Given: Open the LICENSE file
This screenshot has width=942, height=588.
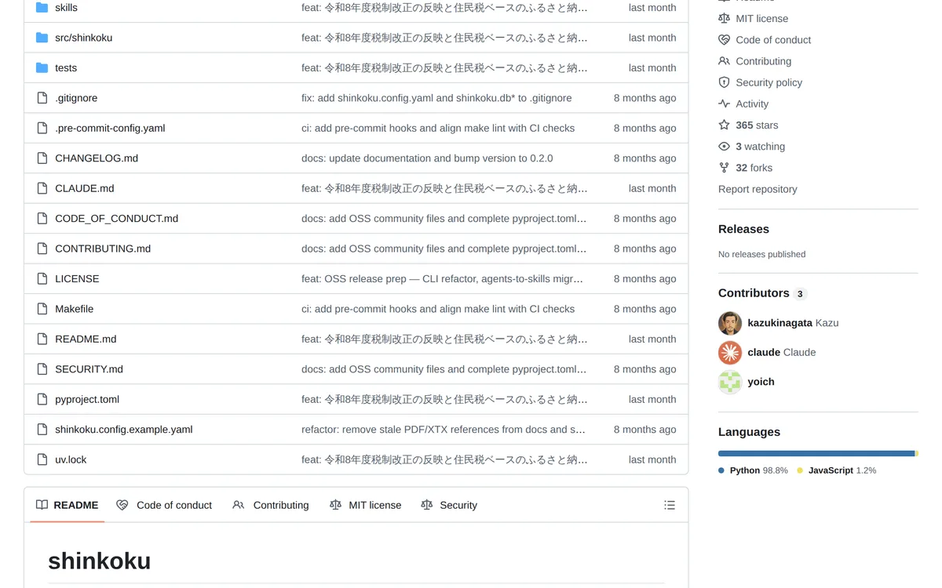Looking at the screenshot, I should (77, 279).
